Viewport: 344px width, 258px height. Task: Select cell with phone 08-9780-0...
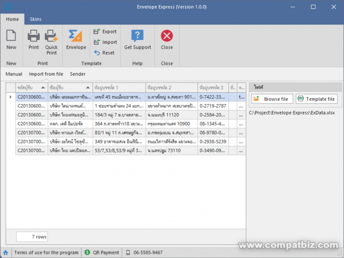click(213, 133)
